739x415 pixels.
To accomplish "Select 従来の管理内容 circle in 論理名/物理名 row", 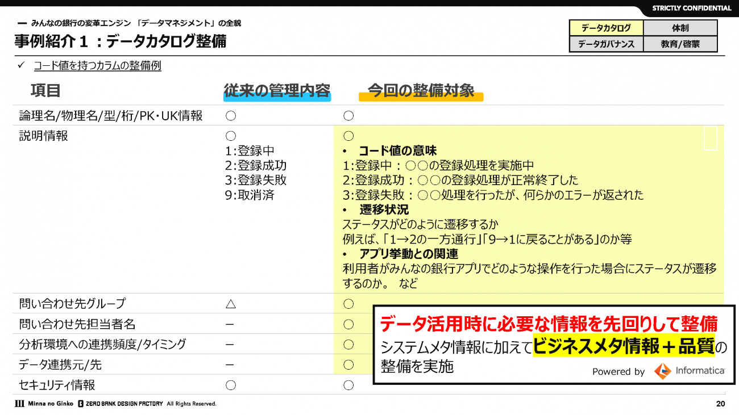I will point(230,116).
